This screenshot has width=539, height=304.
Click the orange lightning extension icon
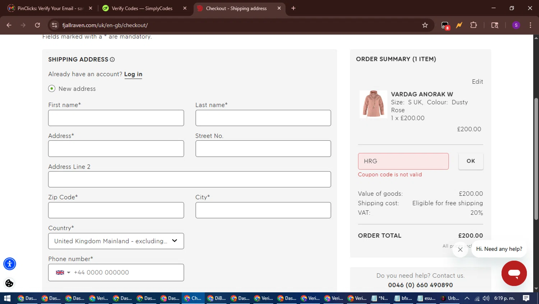[x=459, y=25]
